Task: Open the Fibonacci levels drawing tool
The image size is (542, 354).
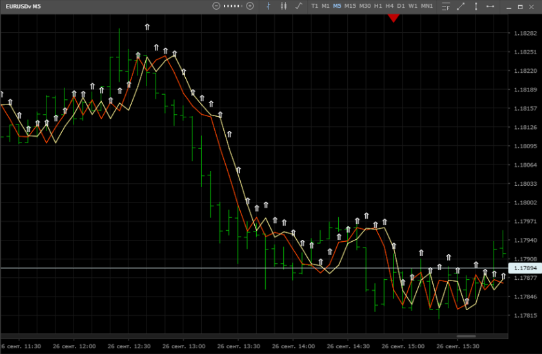Action: pos(446,6)
